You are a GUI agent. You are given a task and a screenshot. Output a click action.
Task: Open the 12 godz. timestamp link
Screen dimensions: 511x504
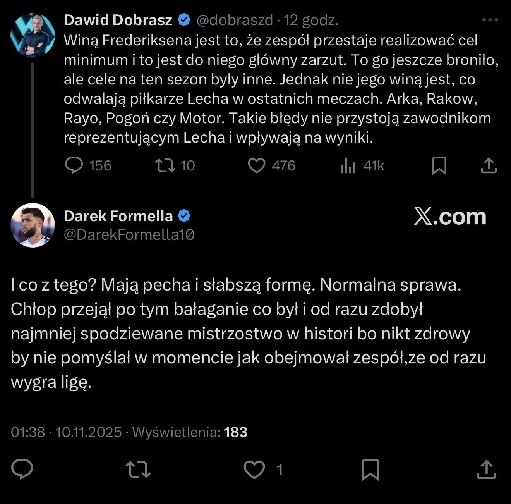pos(311,20)
